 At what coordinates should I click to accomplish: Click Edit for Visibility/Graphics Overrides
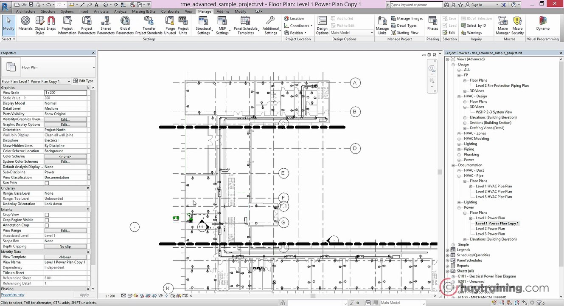click(65, 119)
